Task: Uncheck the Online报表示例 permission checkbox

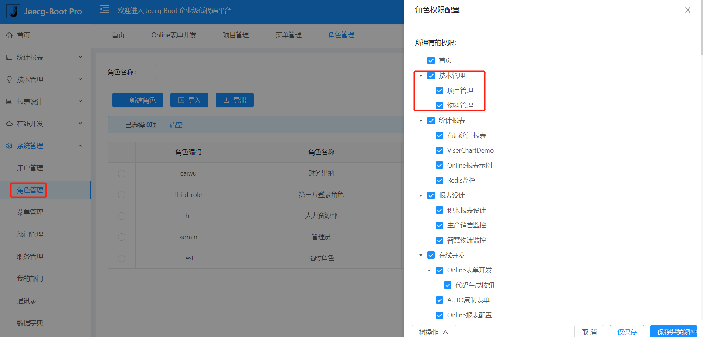Action: point(439,165)
